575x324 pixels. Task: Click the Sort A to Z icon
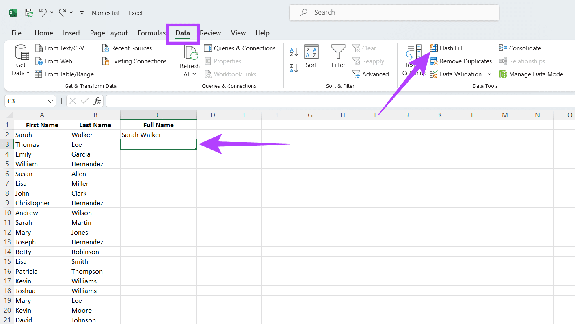click(x=294, y=52)
